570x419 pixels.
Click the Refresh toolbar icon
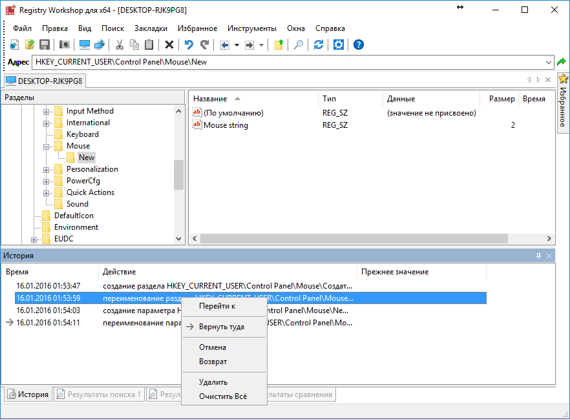coord(319,45)
